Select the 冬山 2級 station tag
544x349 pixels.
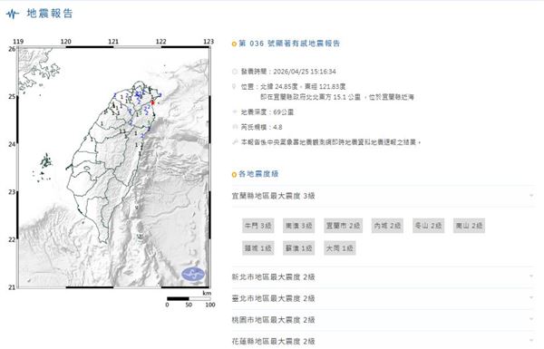point(428,226)
